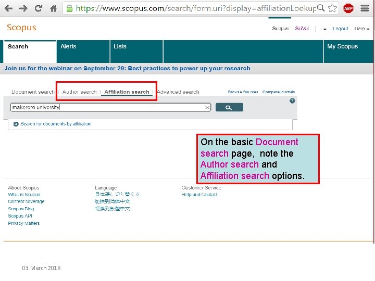The height and width of the screenshot is (281, 375).
Task: Reload the page with the refresh icon
Action: pos(38,9)
